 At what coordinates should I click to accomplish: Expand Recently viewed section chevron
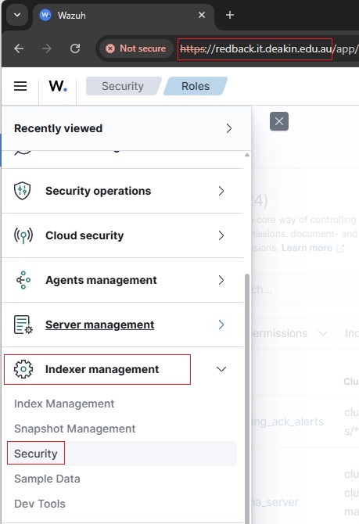click(x=229, y=128)
